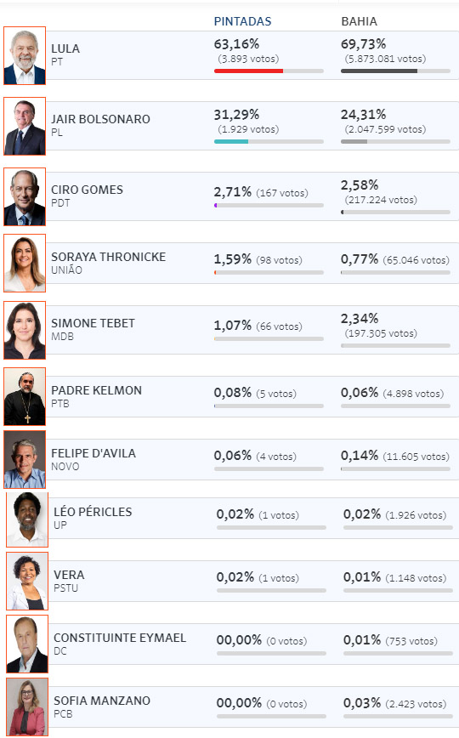459x738 pixels.
Task: Click Ciro Gomes 2,71% Pintadas result
Action: tap(233, 192)
